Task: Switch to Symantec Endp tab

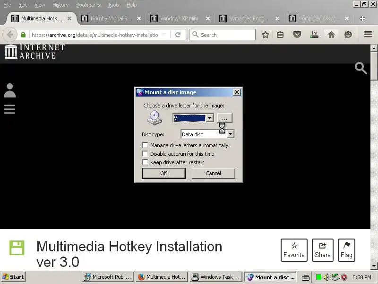Action: pos(249,18)
